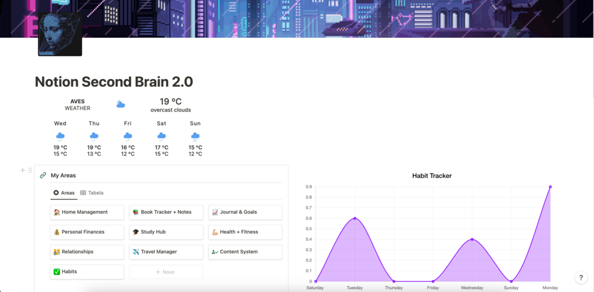Click the books emoji on Book Tracker
594x292 pixels.
coord(135,212)
